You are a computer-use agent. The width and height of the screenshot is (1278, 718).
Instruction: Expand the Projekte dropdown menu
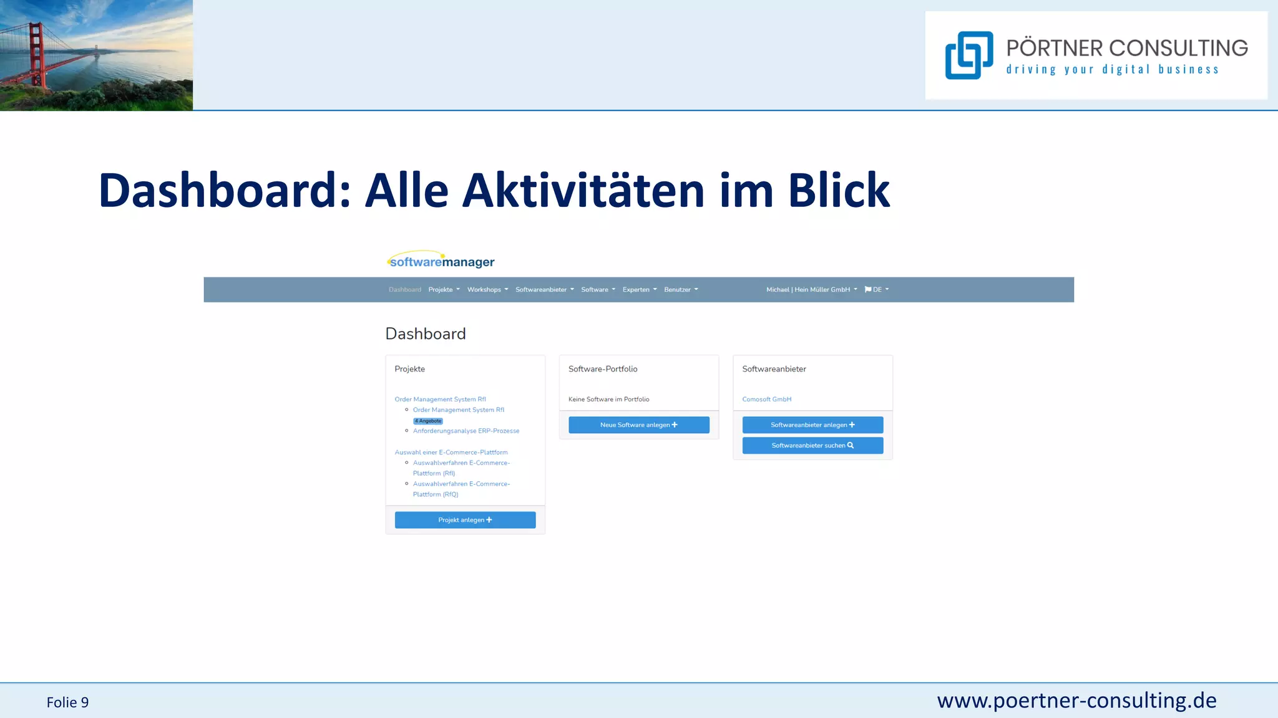click(x=444, y=290)
